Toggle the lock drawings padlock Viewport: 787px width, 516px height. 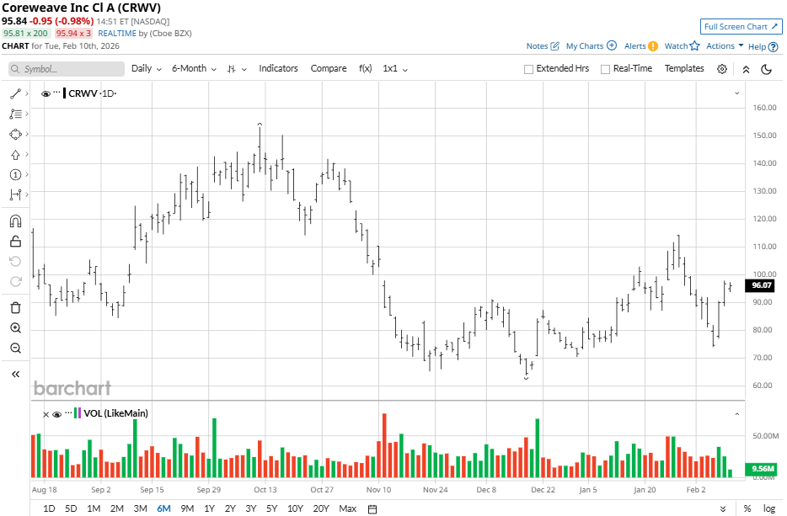coord(15,242)
